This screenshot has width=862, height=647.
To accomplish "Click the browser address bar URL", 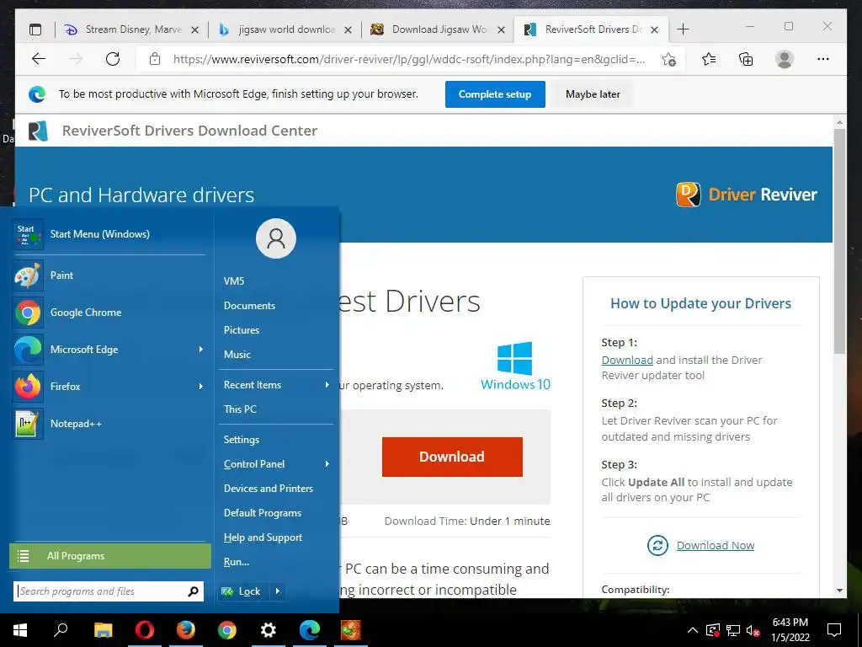I will [409, 59].
